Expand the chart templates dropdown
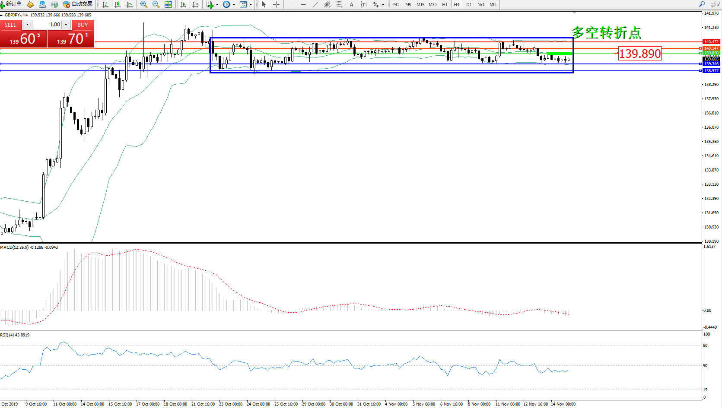This screenshot has height=409, width=722. (251, 5)
